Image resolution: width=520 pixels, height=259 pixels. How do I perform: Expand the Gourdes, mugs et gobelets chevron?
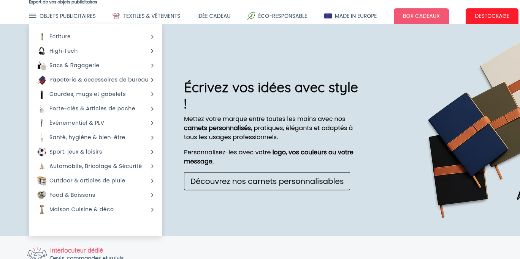152,94
